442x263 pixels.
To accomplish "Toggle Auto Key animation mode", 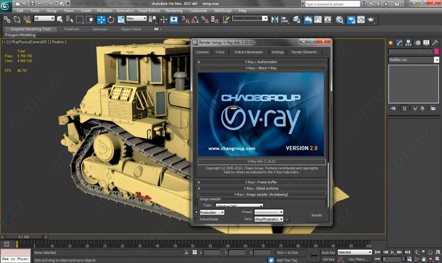I will (x=328, y=253).
